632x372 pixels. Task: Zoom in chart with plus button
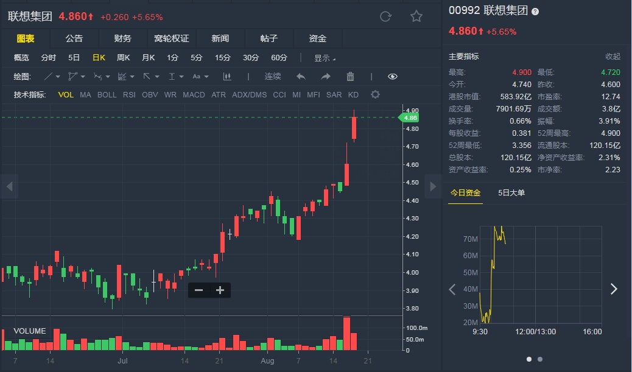(220, 290)
